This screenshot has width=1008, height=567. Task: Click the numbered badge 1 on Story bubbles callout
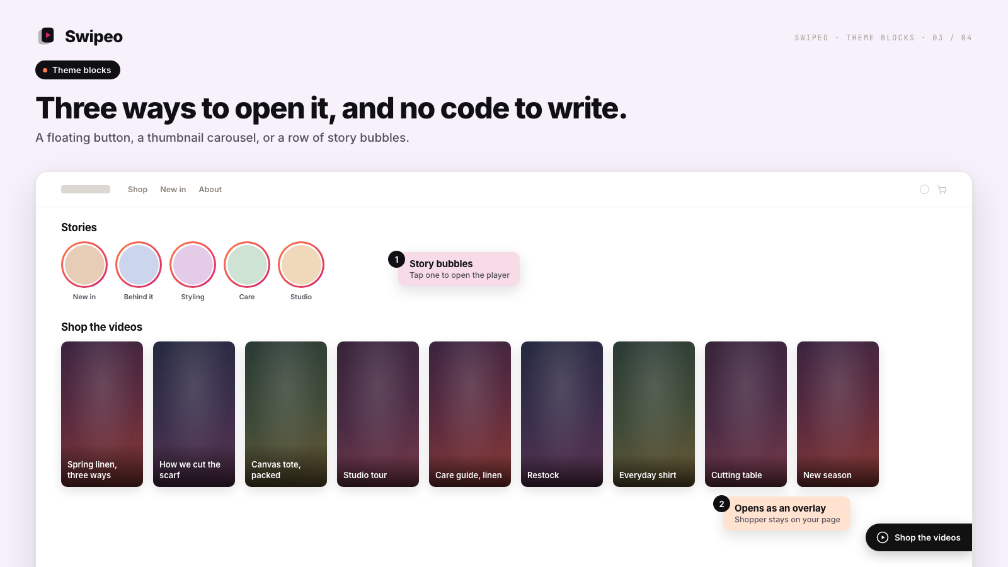tap(396, 260)
